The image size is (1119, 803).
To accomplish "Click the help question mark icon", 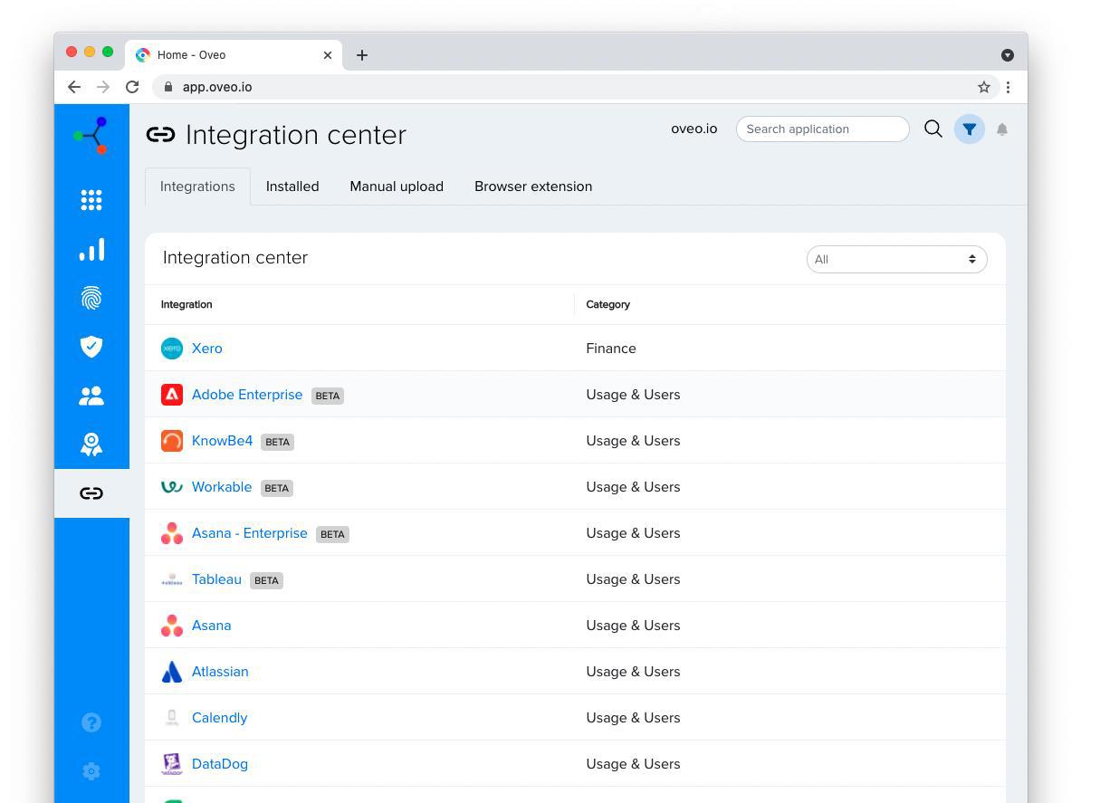I will (91, 722).
